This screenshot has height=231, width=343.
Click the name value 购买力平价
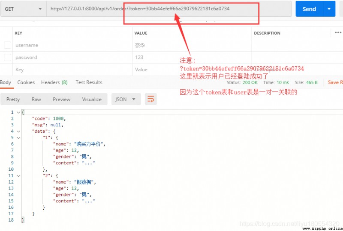tap(89, 144)
